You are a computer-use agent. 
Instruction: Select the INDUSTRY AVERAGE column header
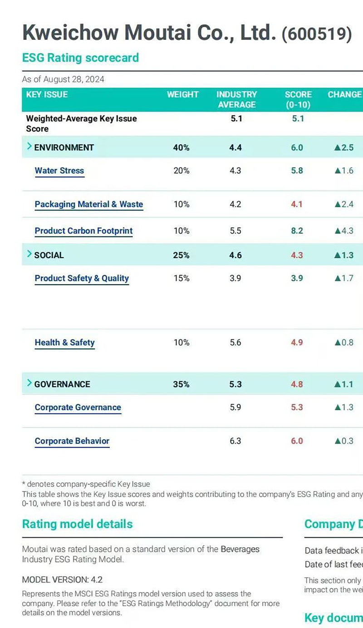click(236, 99)
